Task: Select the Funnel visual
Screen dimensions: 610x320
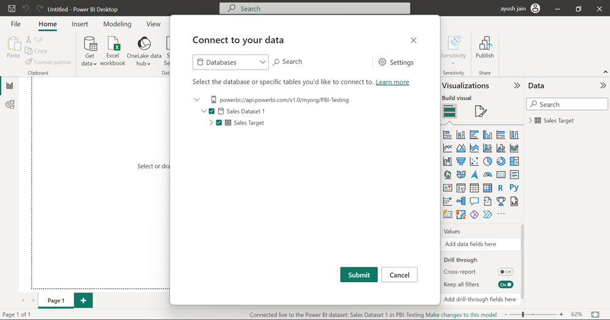Action: tap(461, 161)
